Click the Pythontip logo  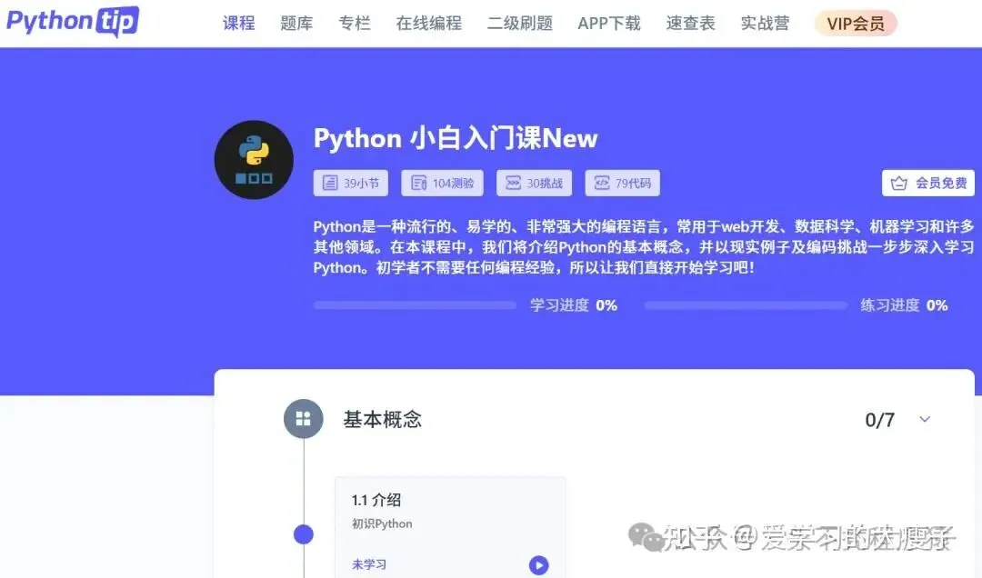(x=73, y=22)
